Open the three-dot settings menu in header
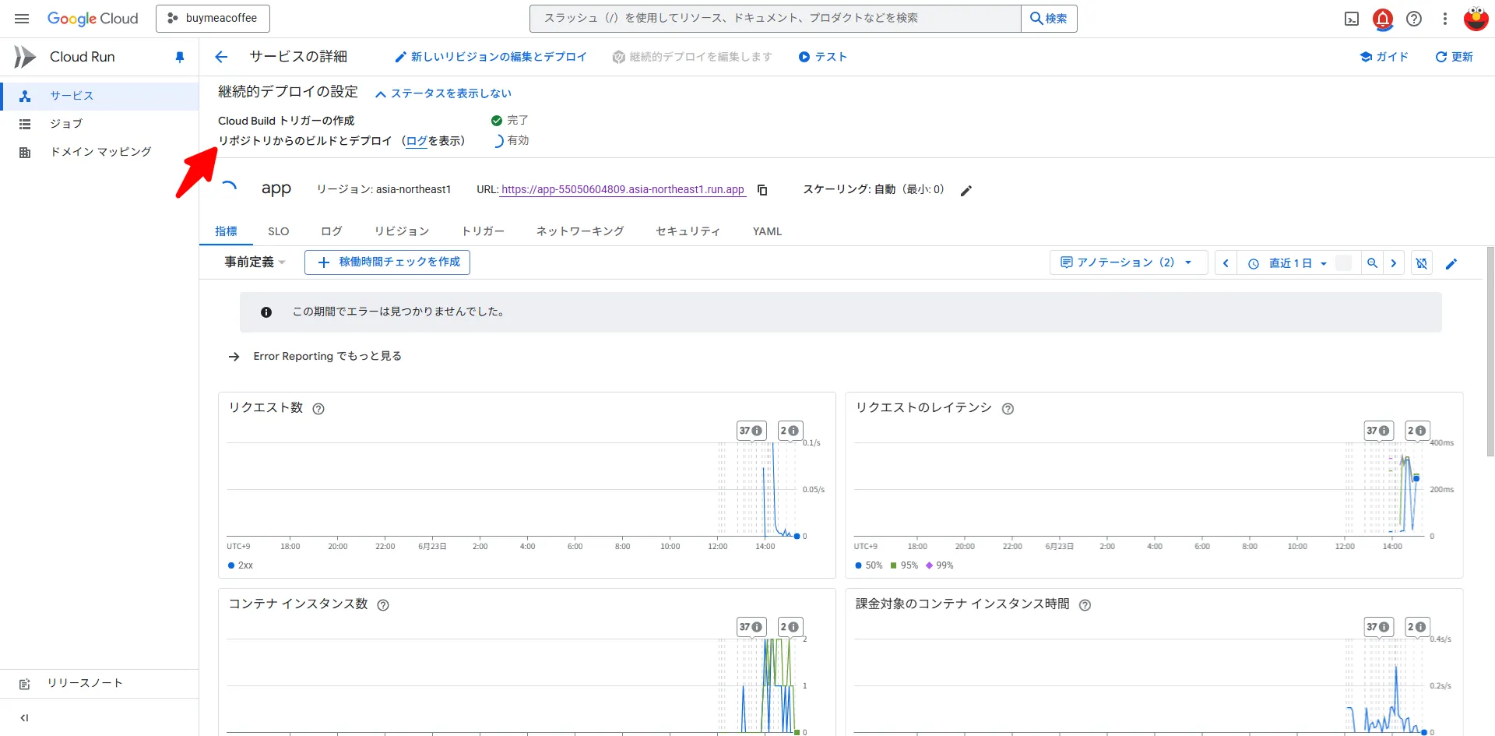1495x736 pixels. click(x=1445, y=19)
